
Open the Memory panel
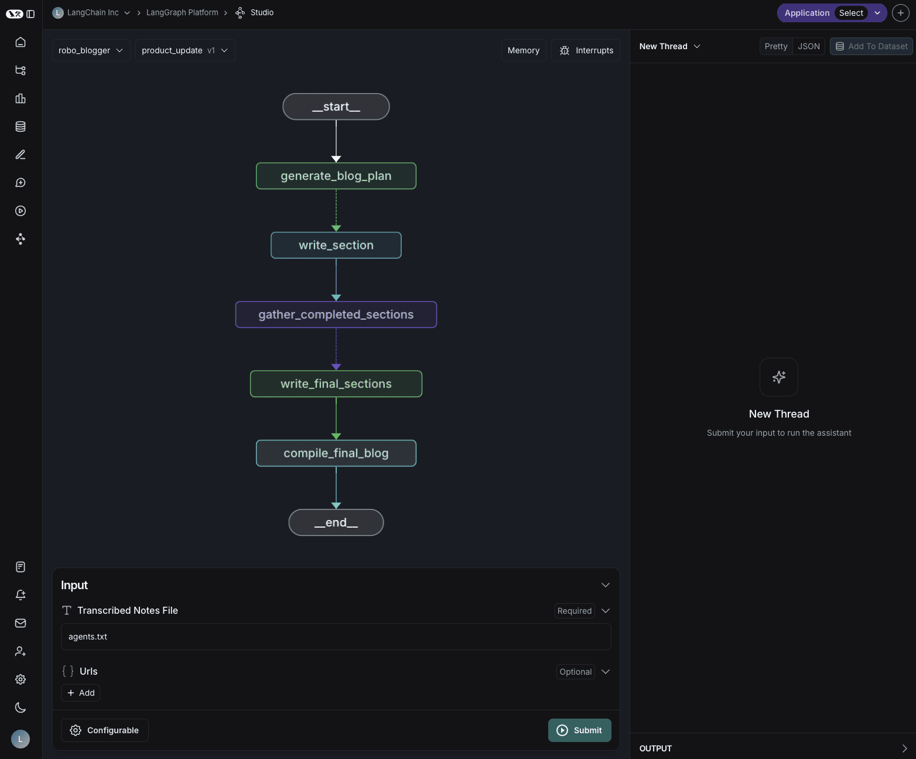click(524, 50)
